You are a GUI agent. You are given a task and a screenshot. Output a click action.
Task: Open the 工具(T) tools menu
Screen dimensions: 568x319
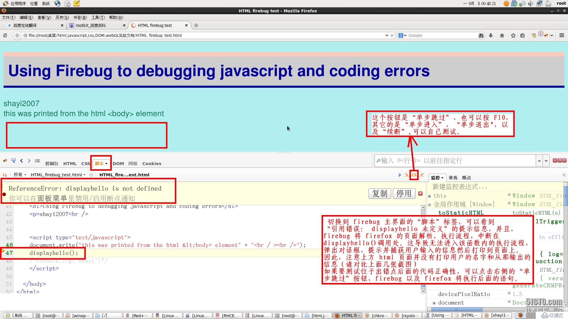coord(98,17)
